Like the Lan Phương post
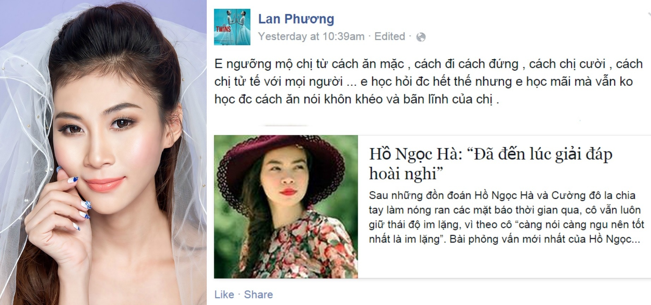The height and width of the screenshot is (305, 651). (224, 294)
